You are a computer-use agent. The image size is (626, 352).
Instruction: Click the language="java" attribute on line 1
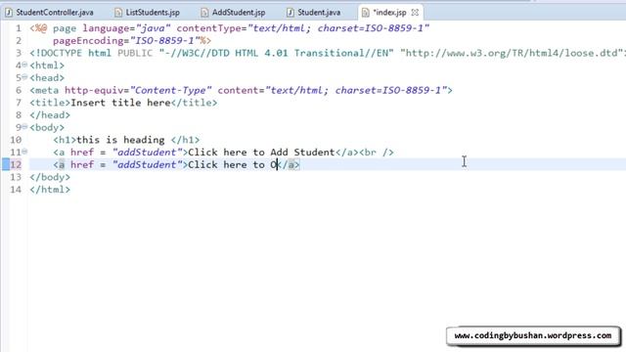pyautogui.click(x=126, y=28)
